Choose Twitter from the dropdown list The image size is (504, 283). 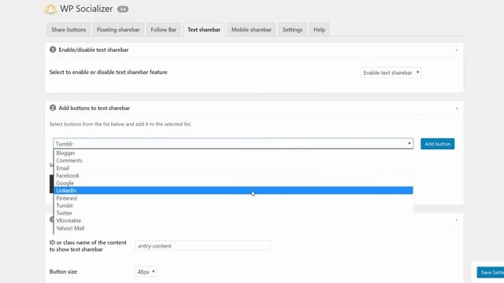click(233, 213)
